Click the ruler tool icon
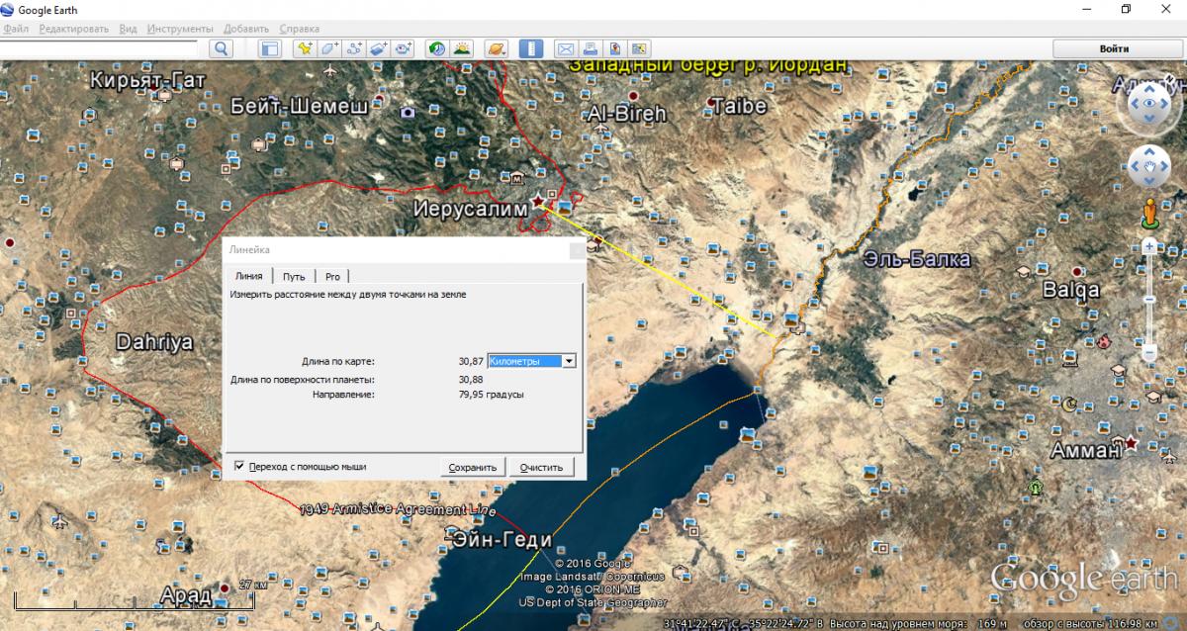The image size is (1187, 631). [x=531, y=48]
